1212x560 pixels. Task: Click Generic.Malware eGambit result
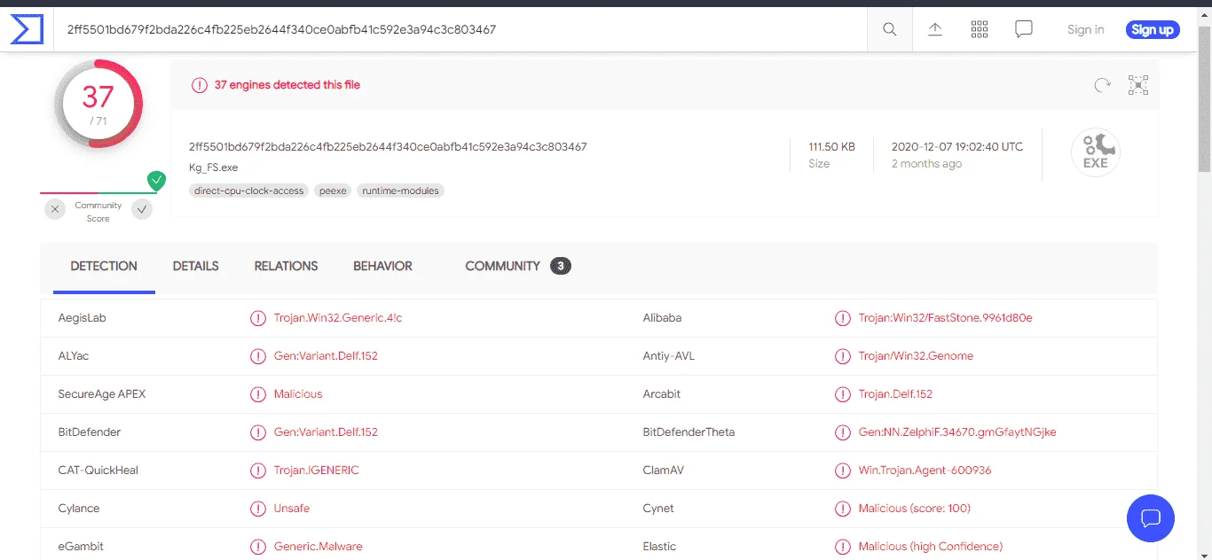[x=318, y=547]
